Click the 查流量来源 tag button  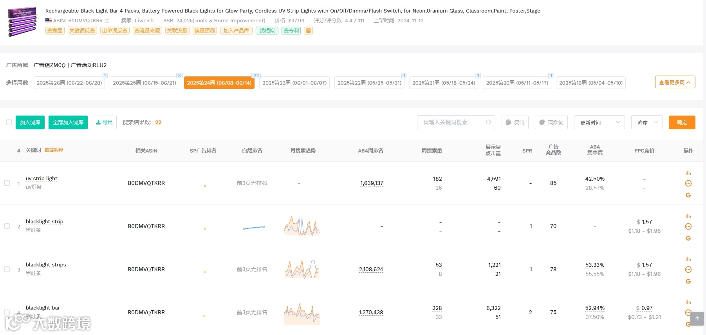tap(147, 31)
